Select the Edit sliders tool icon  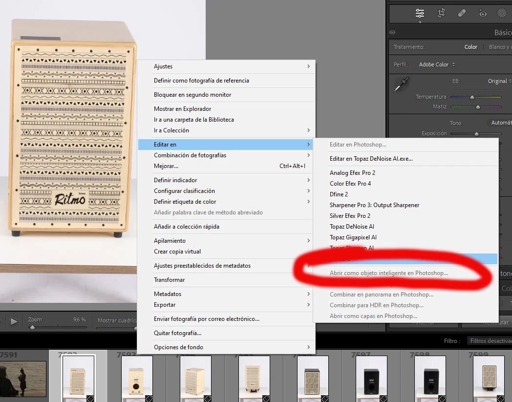[x=420, y=13]
